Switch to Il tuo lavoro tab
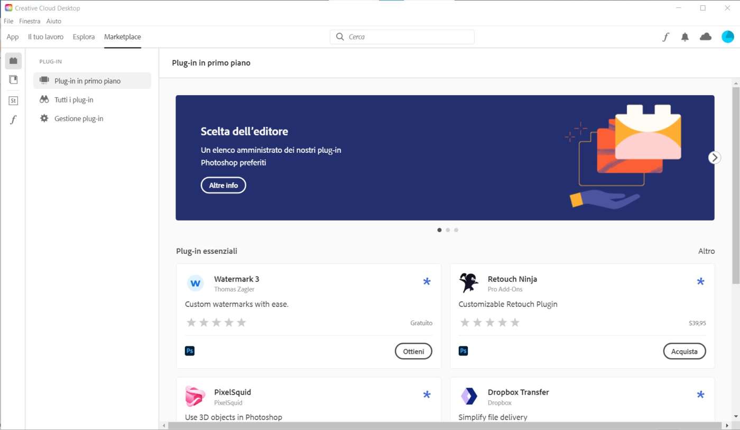 [45, 37]
